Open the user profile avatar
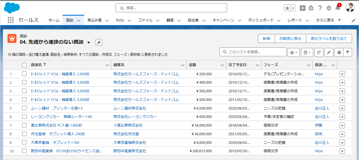Image resolution: width=359 pixels, height=160 pixels. coord(350,8)
